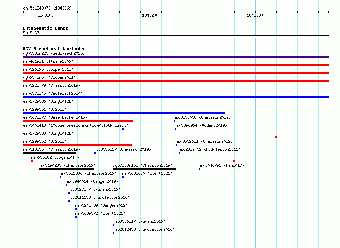Viewport: 340px width, 248px height.
Task: Open variant label nsv6378145 (Sedlazeck2020)
Action: [53, 93]
